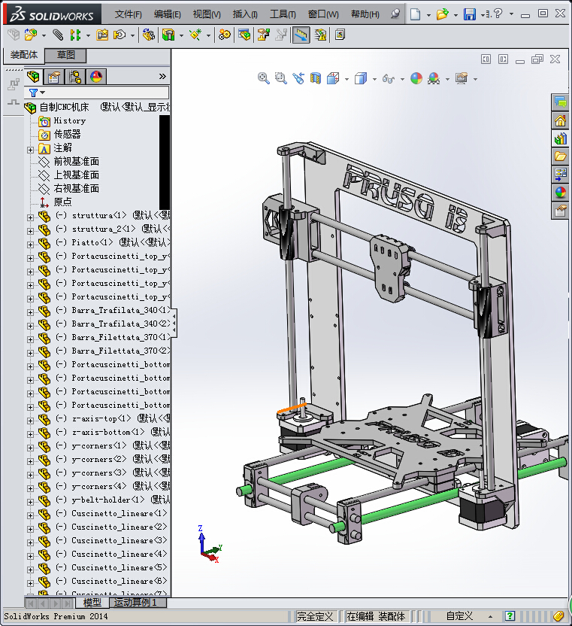Screen dimensions: 572x626
Task: Click the Display Style cube icon
Action: 361,78
